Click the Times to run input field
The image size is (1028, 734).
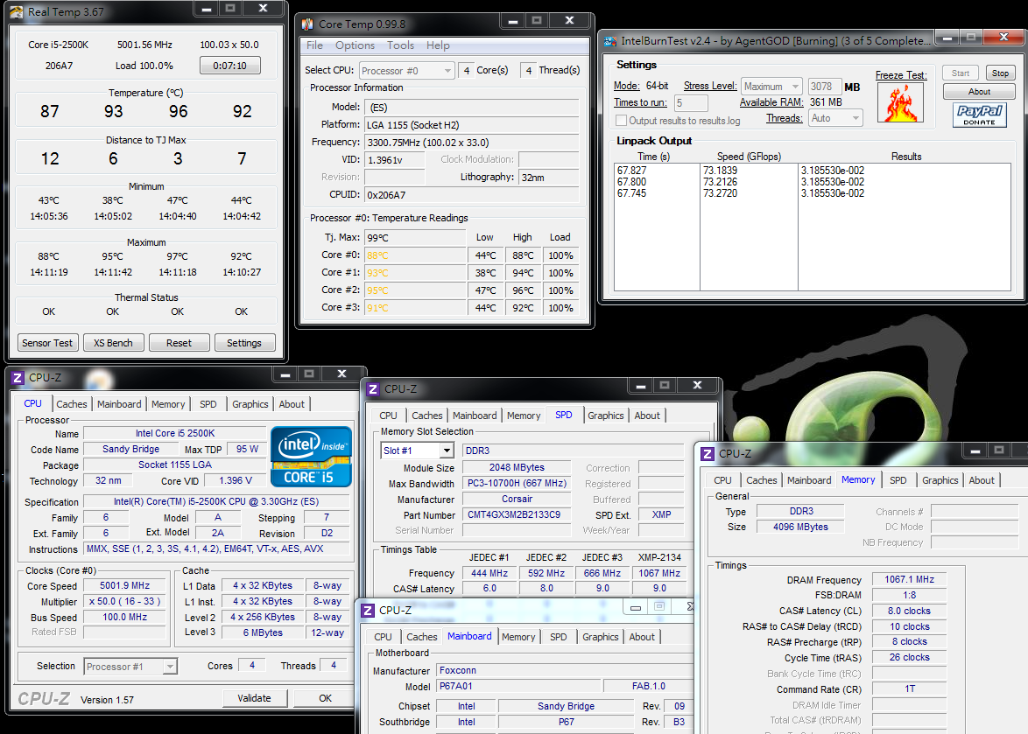pos(691,103)
